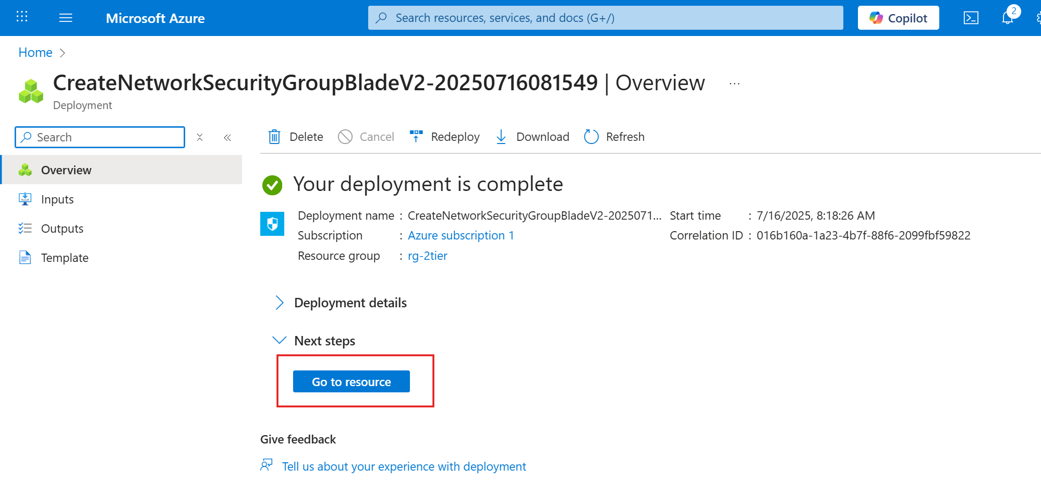
Task: Refresh the deployment overview
Action: coord(591,137)
